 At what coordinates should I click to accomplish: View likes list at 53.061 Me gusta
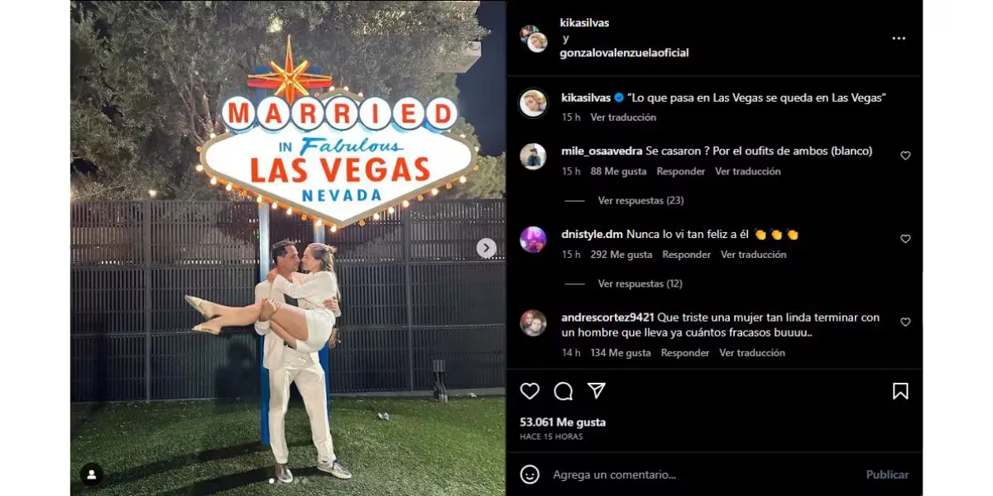[563, 422]
